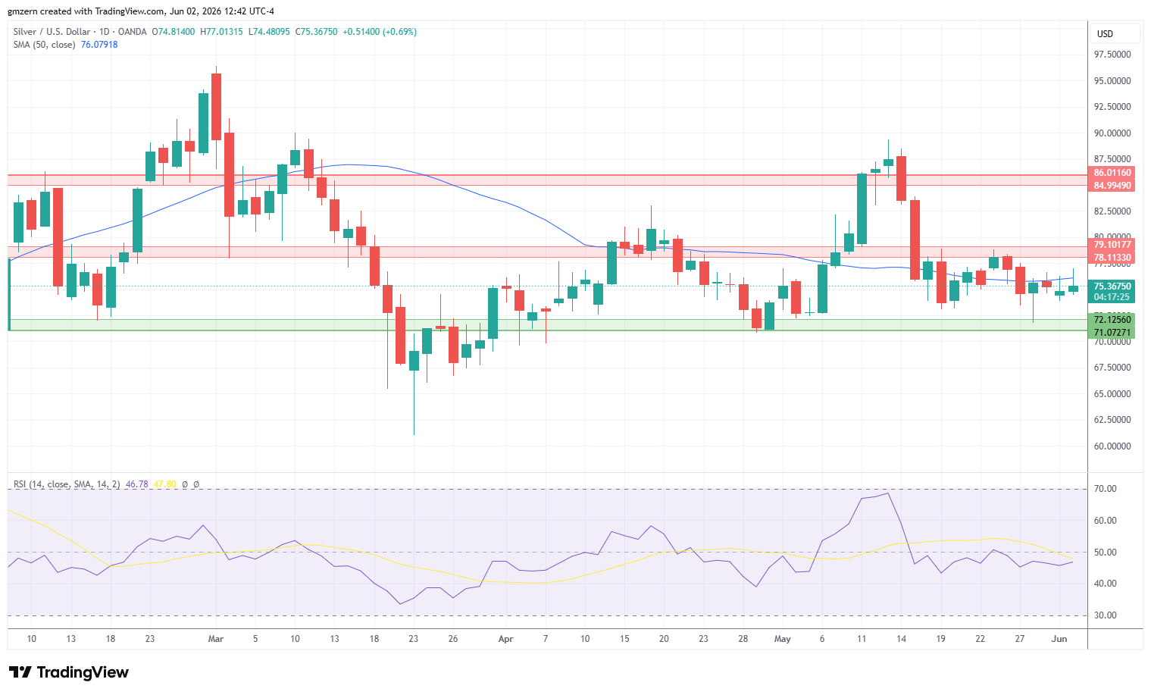Click the current price tag 75.36750 on axis
This screenshot has width=1151, height=695.
(1112, 286)
